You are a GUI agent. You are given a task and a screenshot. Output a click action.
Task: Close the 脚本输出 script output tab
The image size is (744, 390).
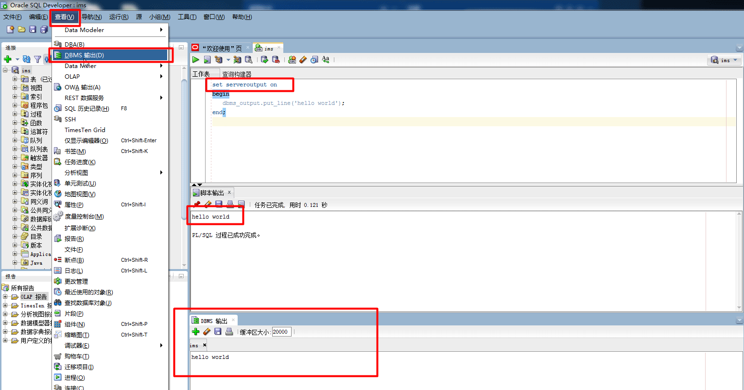(x=229, y=192)
